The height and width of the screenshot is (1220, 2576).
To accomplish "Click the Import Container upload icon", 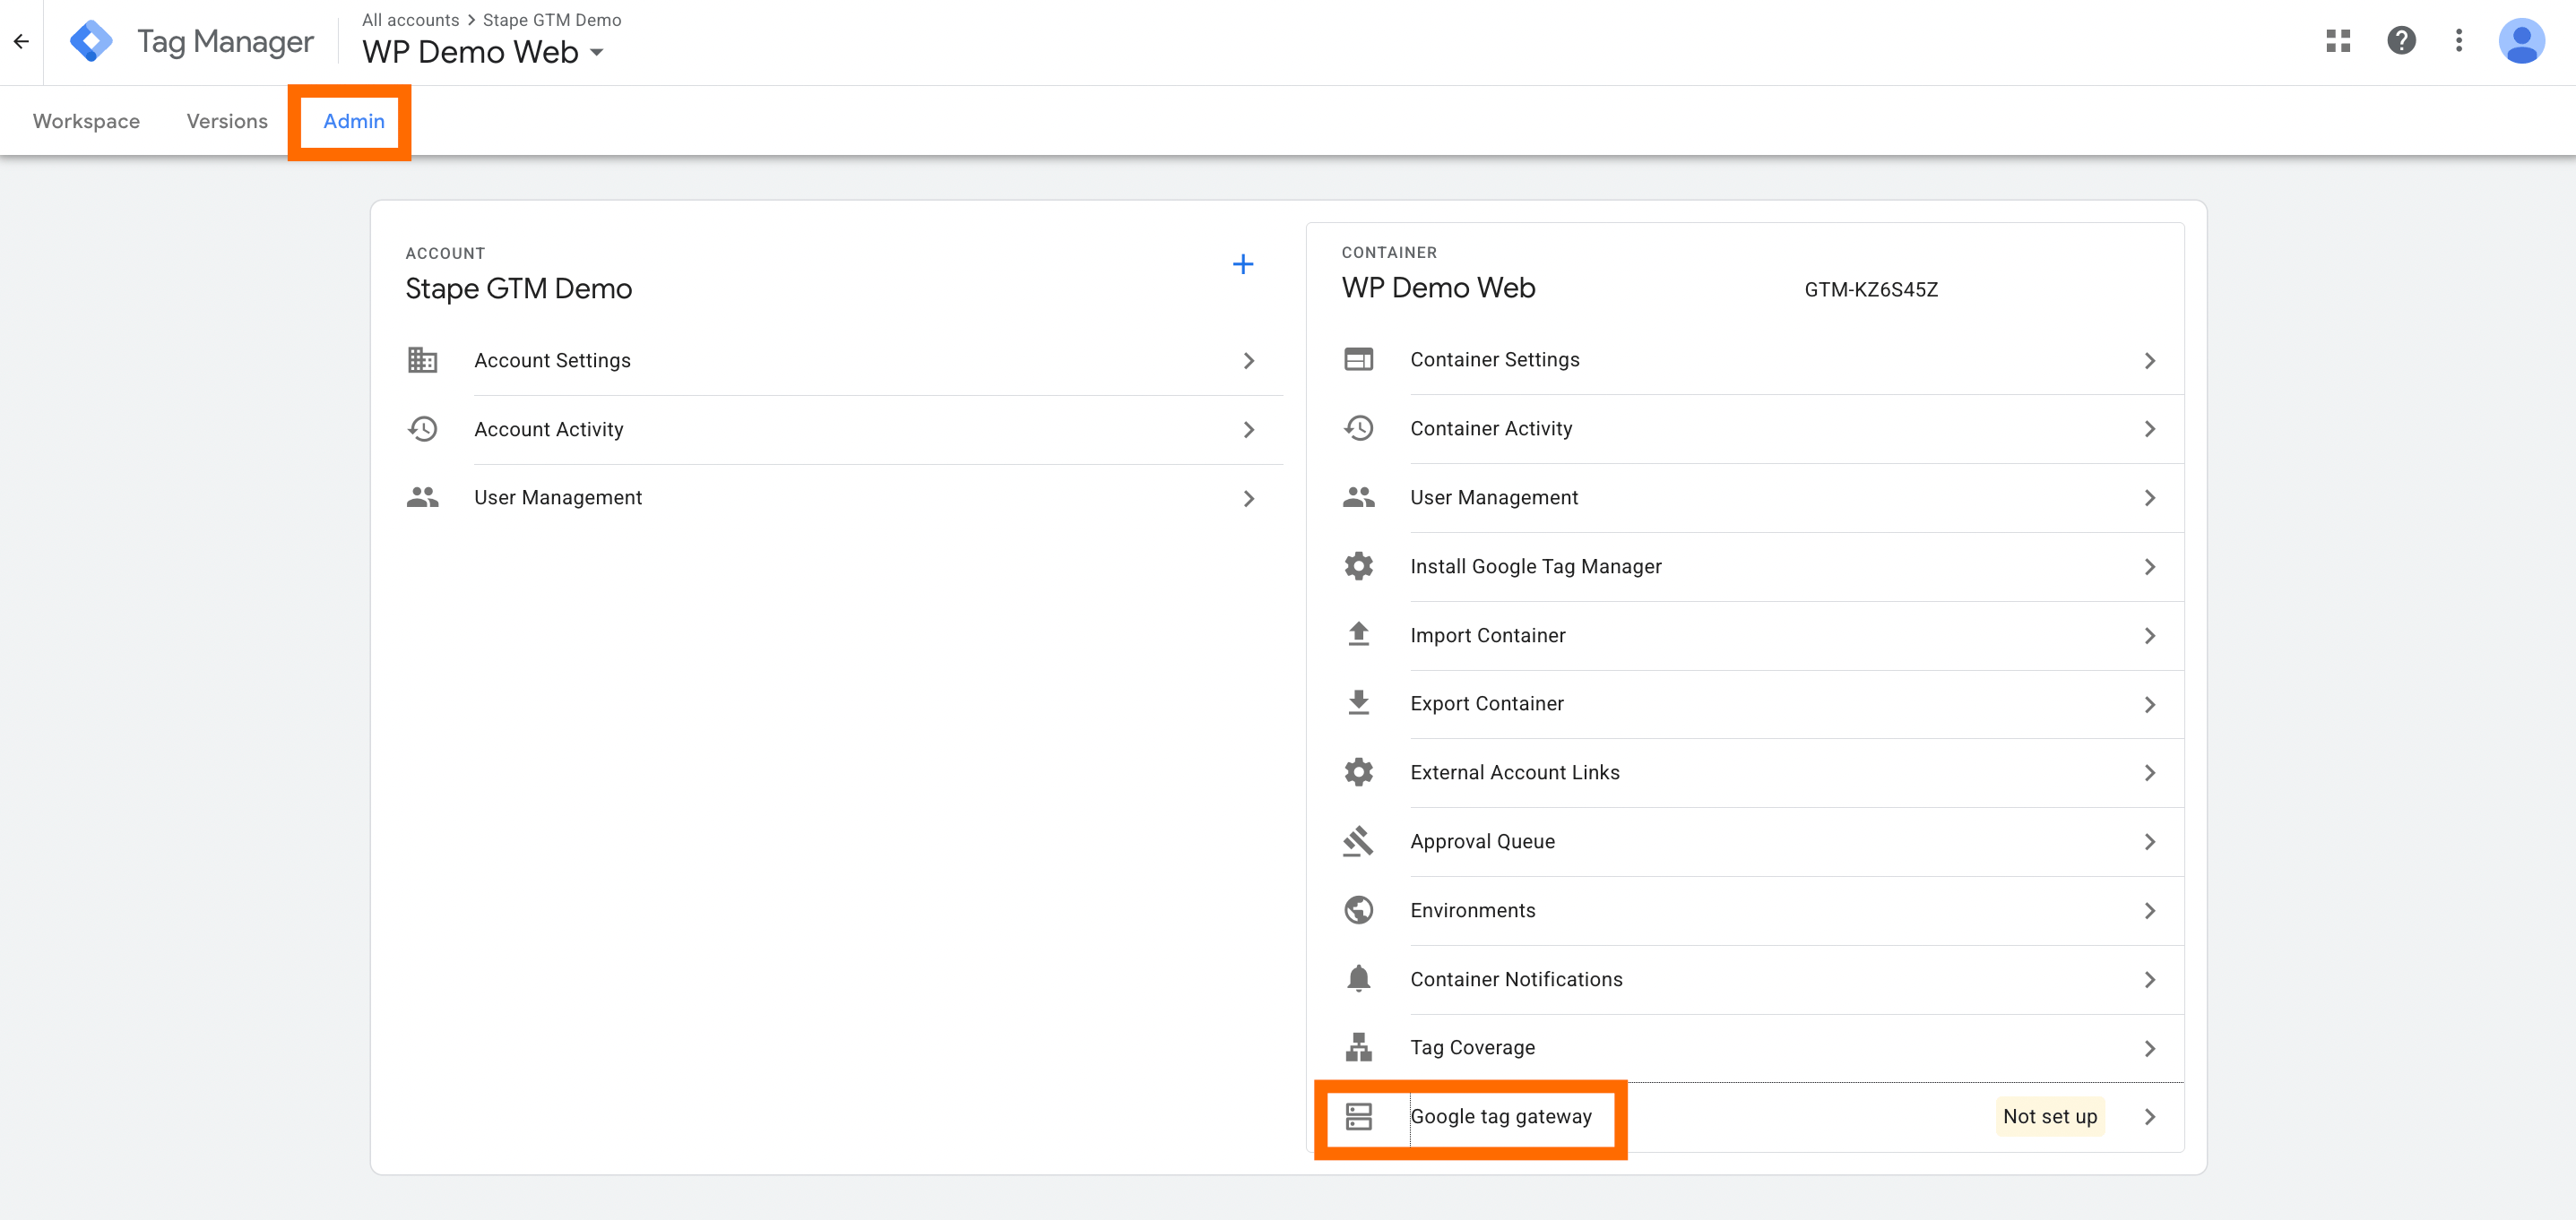I will 1358,634.
